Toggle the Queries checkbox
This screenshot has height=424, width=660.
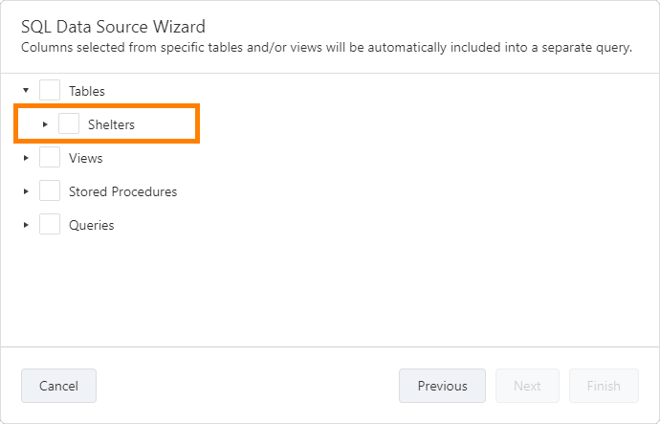click(50, 225)
